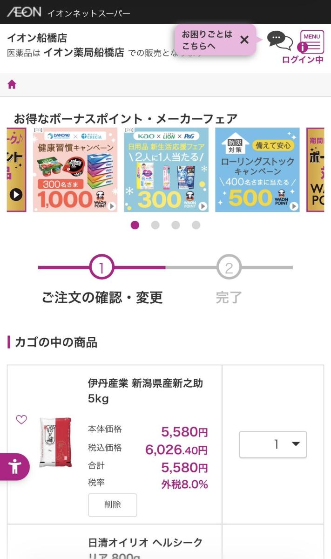Click the 削除 button for the rice
The width and height of the screenshot is (331, 559).
point(112,504)
